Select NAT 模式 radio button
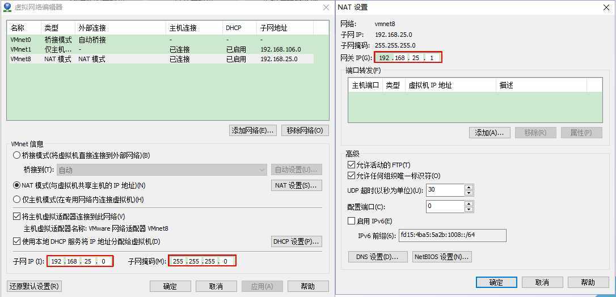Viewport: 616px width, 297px height. (x=16, y=185)
